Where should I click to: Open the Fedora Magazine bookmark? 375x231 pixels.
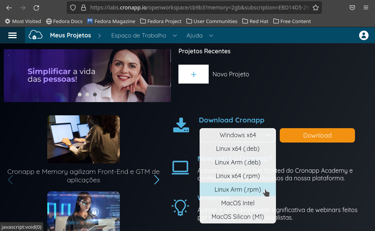click(111, 21)
